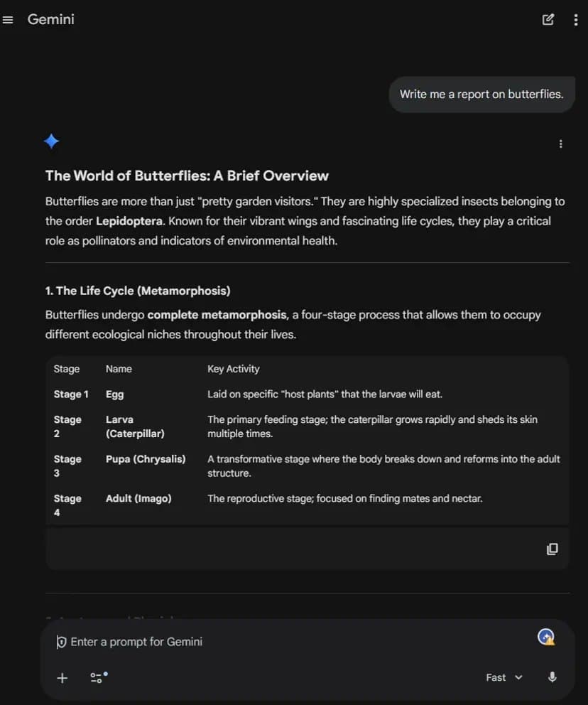Start a new chat with the compose icon

(548, 20)
